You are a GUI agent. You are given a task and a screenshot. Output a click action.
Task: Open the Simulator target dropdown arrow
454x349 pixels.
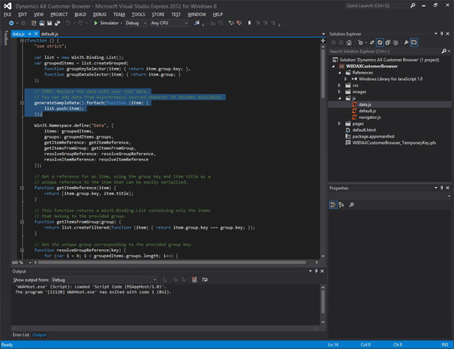tap(121, 23)
